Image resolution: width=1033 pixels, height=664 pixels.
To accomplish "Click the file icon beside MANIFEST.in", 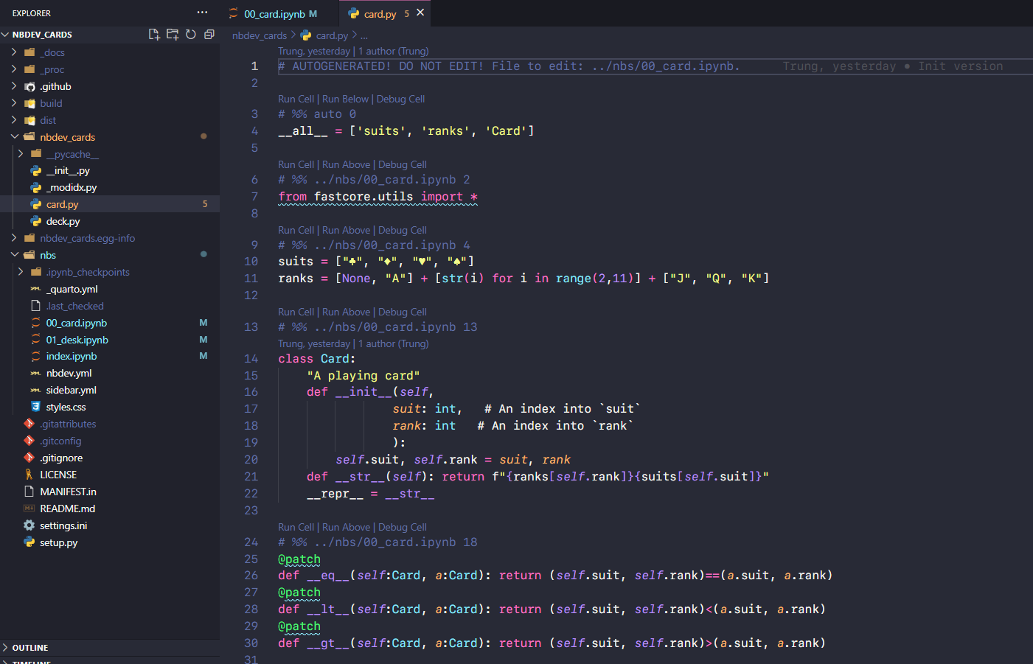I will 29,492.
